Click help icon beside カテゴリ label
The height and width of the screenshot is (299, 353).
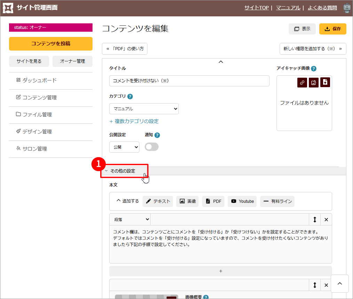(130, 97)
